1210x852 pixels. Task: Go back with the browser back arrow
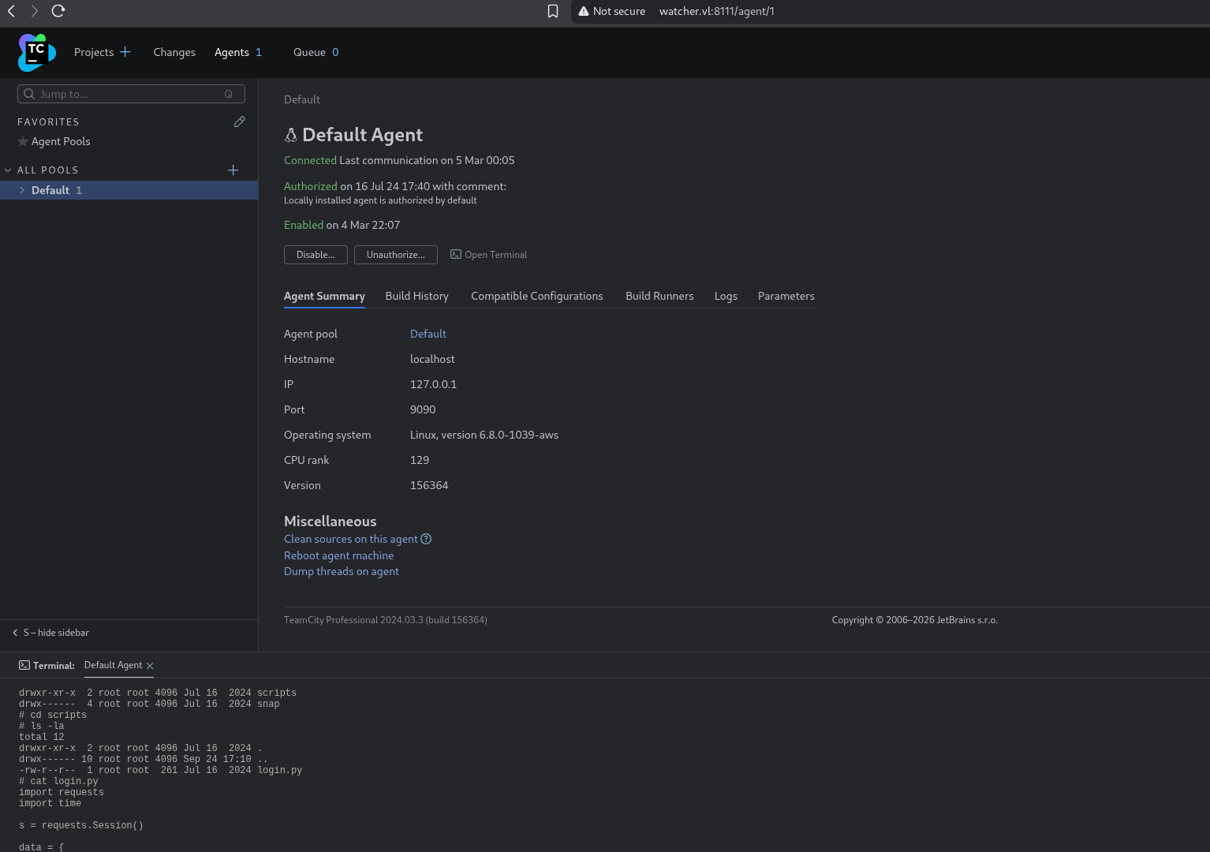(12, 11)
